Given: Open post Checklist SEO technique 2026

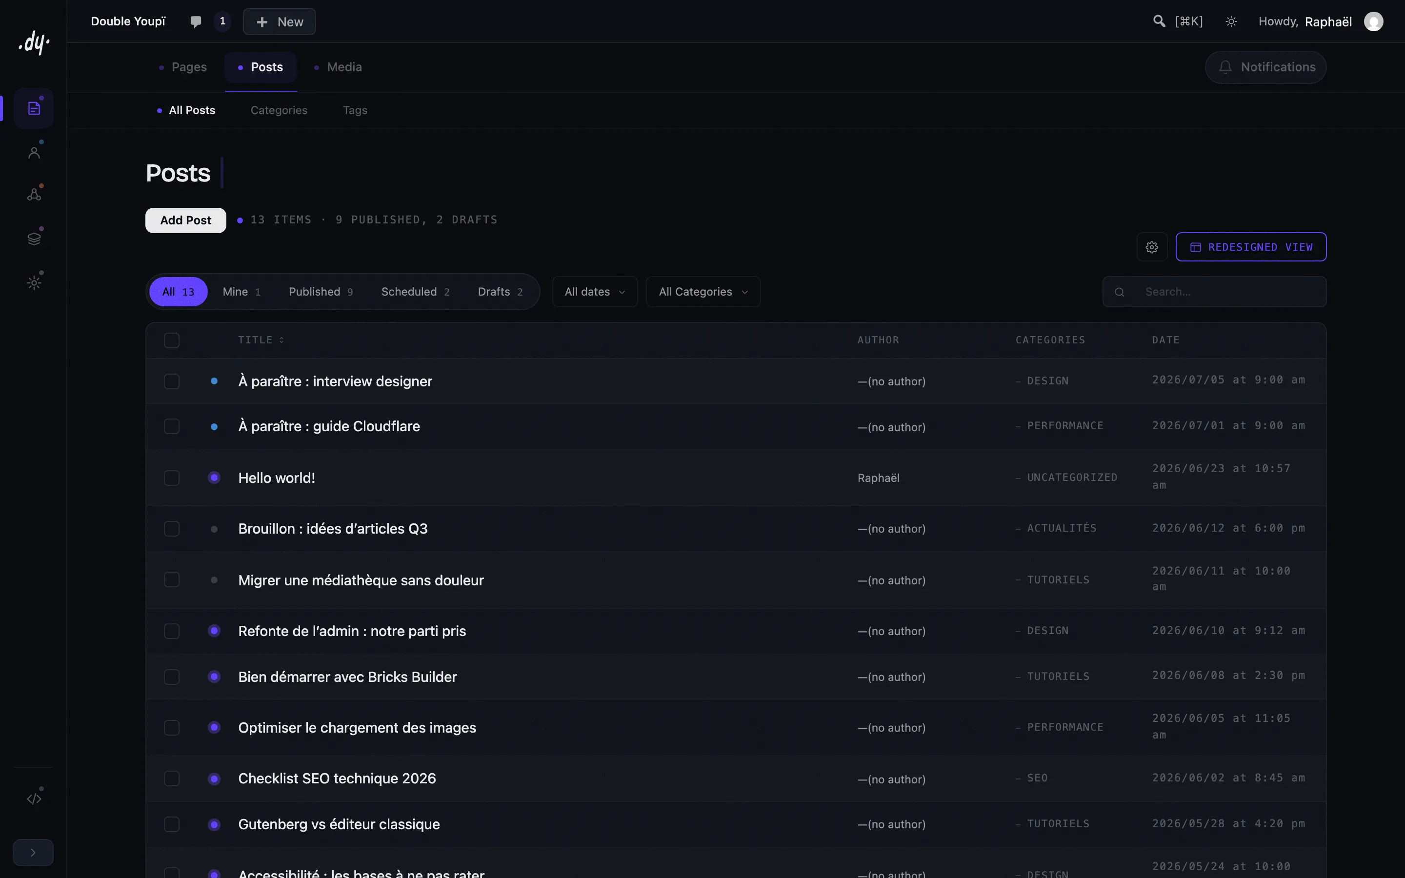Looking at the screenshot, I should pyautogui.click(x=337, y=778).
